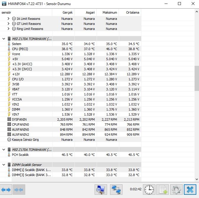The image size is (199, 198).
Task: Click the 46.0 °C CPU maximum value
Action: [112, 49]
